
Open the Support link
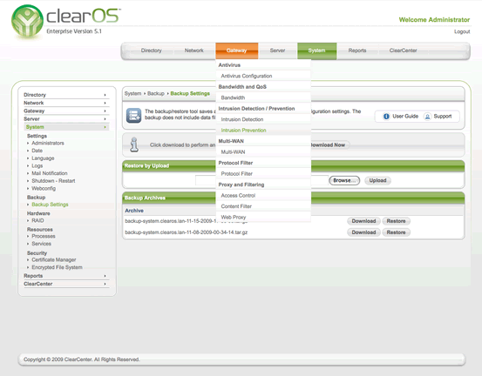pyautogui.click(x=443, y=117)
